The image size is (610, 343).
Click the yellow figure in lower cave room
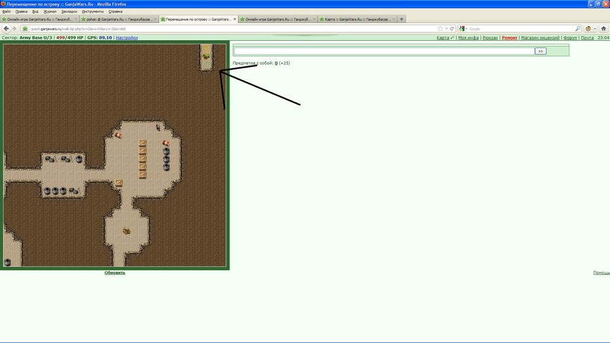tap(126, 231)
